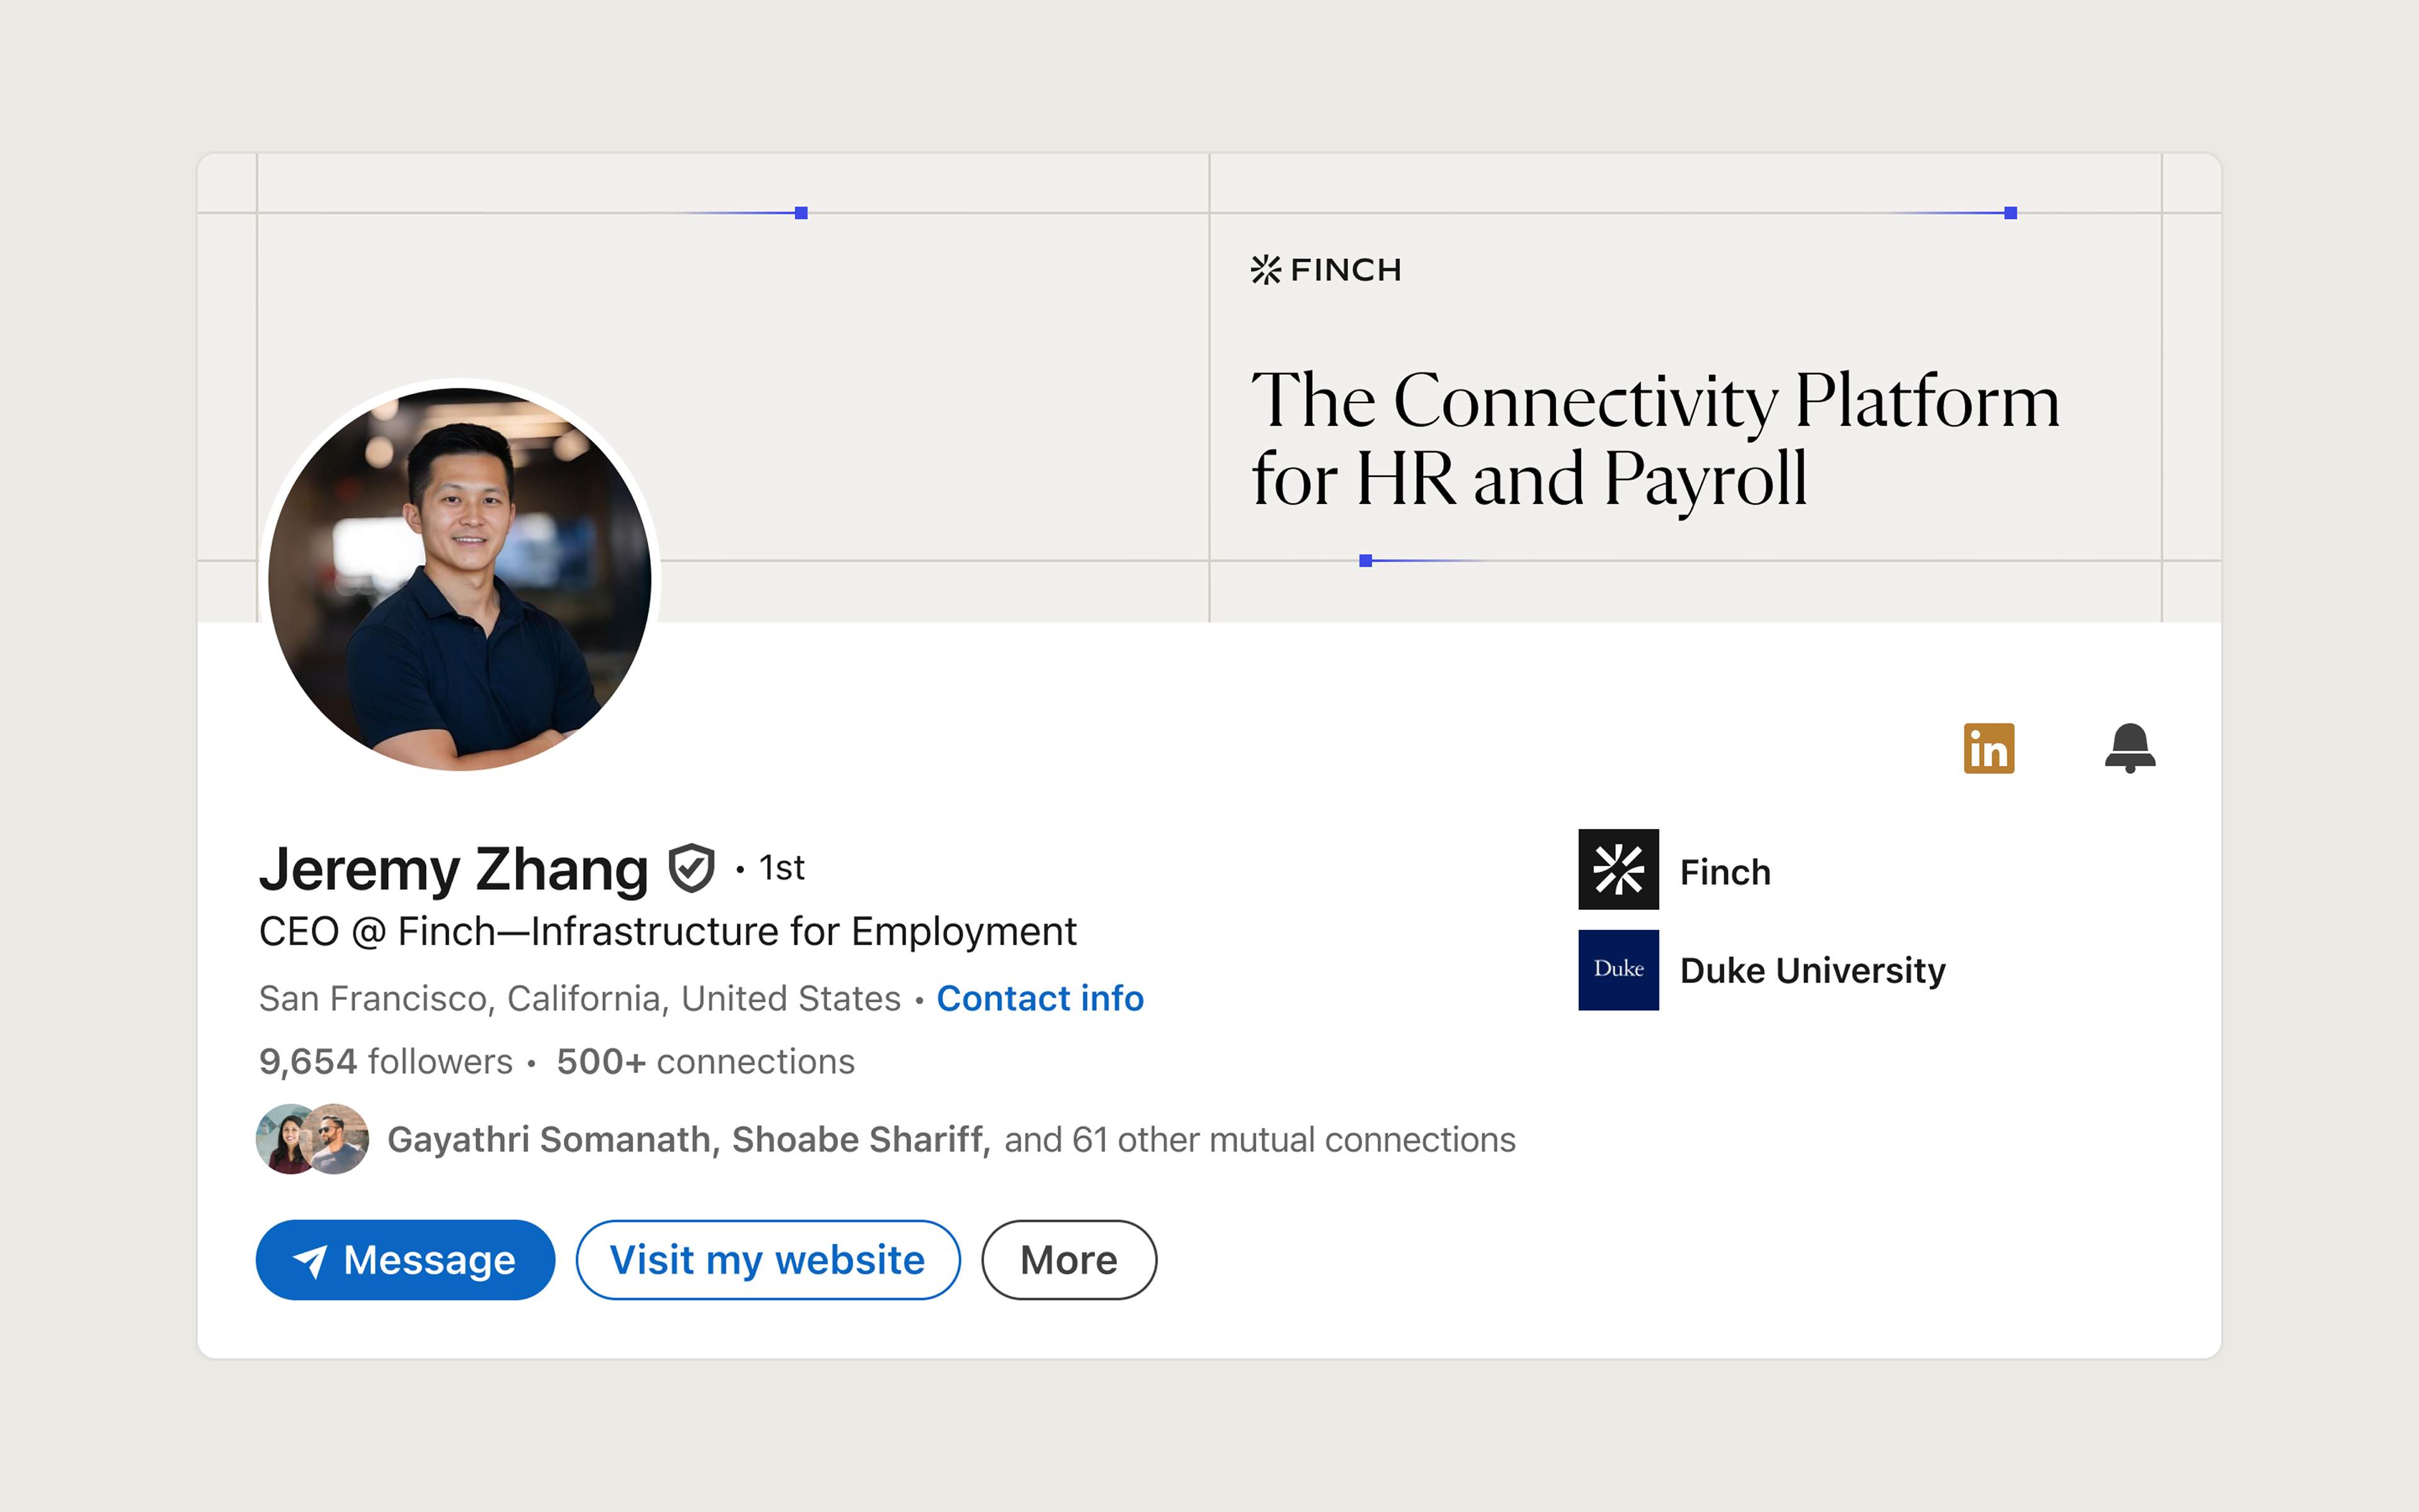Click the Jeremy Zhang name heading
Image resolution: width=2419 pixels, height=1512 pixels.
coord(454,869)
